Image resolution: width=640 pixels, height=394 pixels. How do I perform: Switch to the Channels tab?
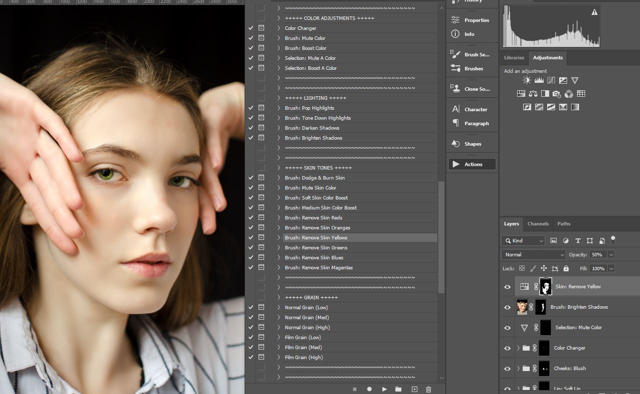tap(538, 224)
